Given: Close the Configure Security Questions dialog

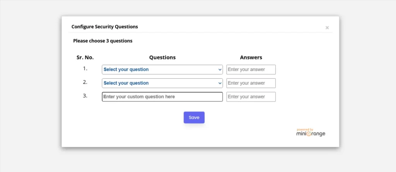Looking at the screenshot, I should (327, 28).
